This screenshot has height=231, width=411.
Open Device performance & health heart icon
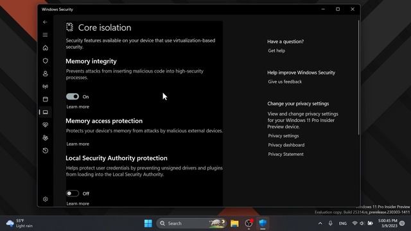[x=45, y=125]
